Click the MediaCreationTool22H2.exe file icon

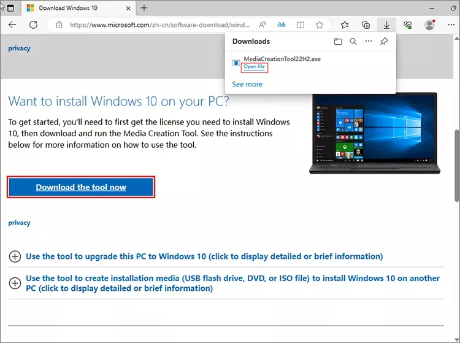(x=236, y=63)
